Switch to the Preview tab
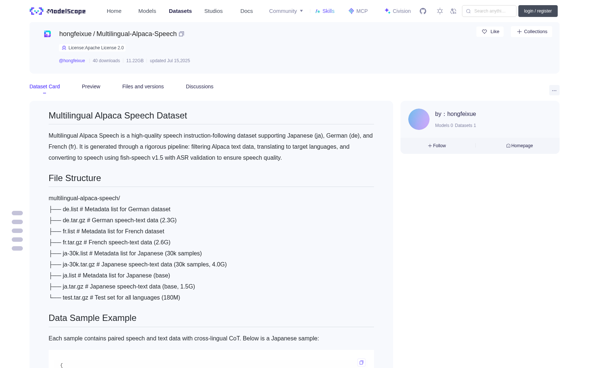The image size is (589, 368). click(x=91, y=86)
